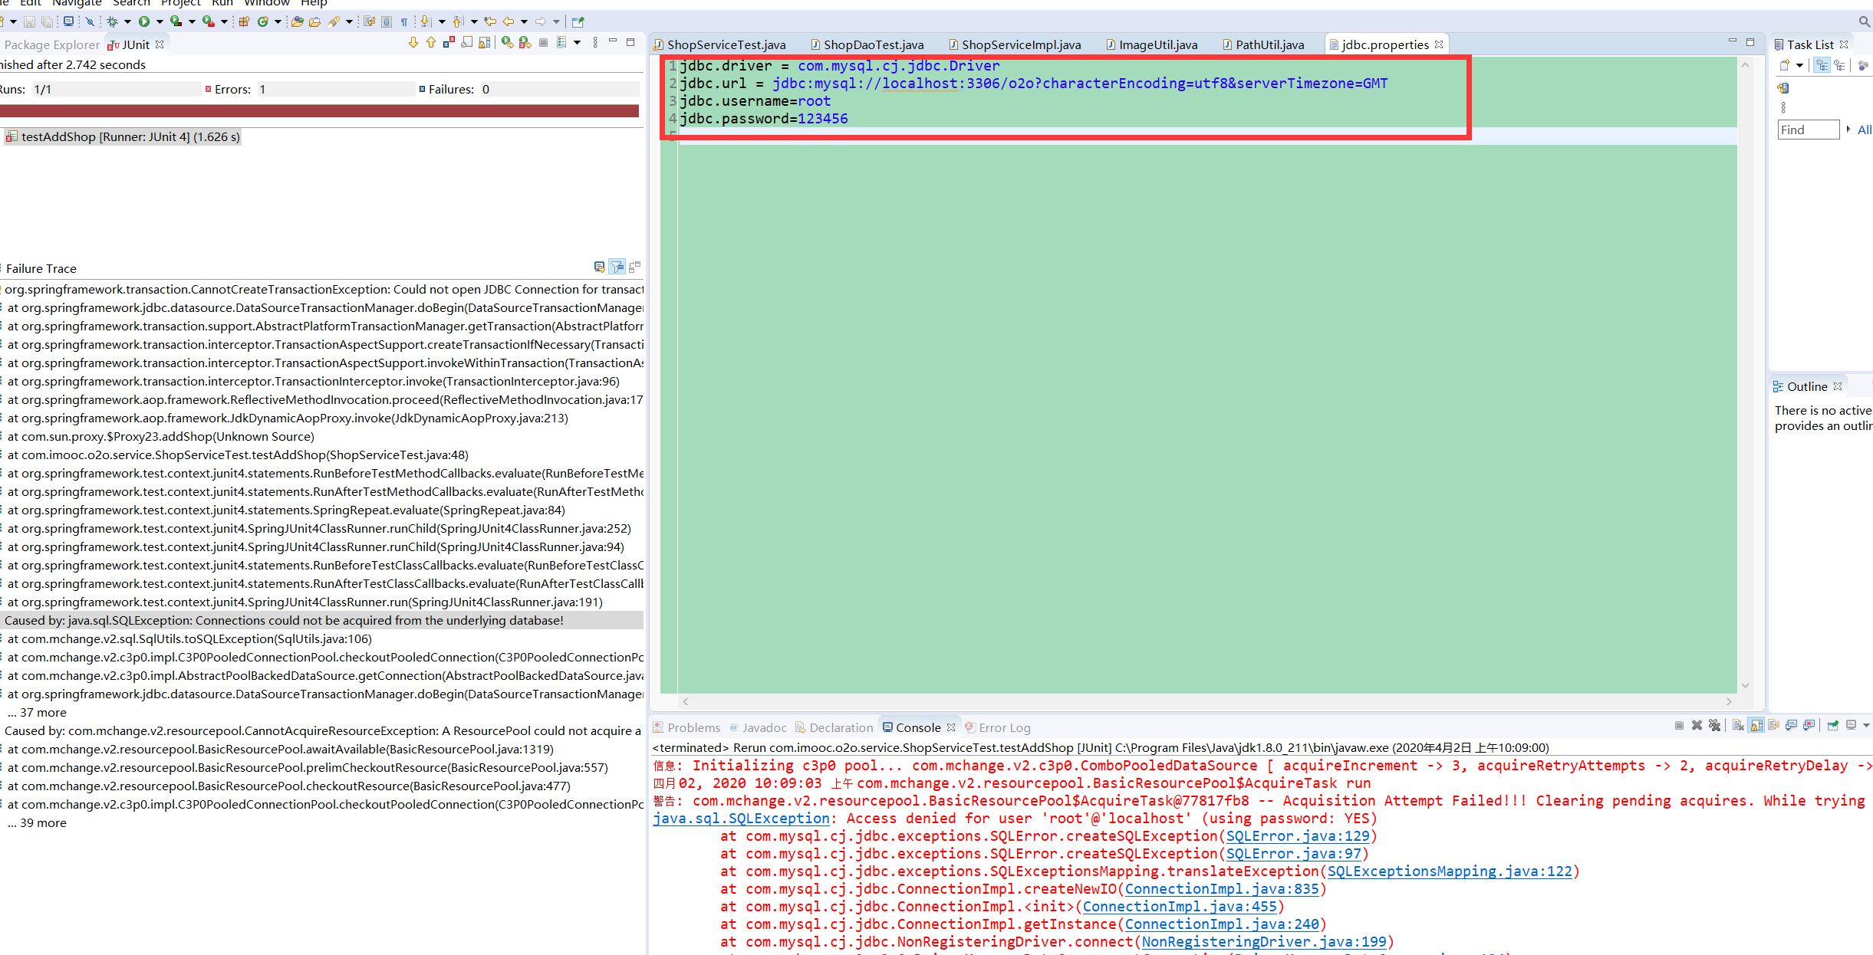Open the ConnectionImpl.java:835 stack trace link
Viewport: 1873px width, 955px height.
(1222, 889)
